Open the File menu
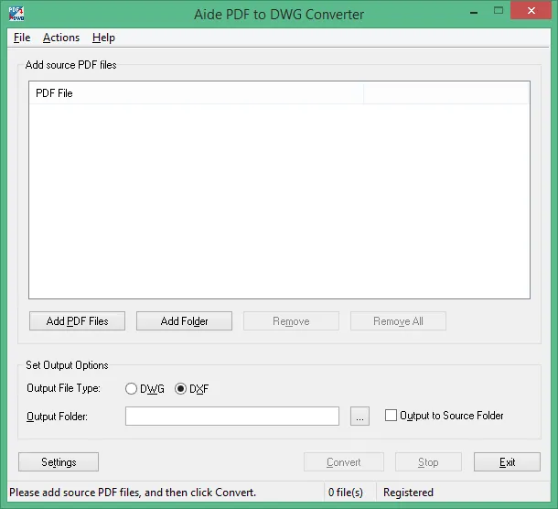Screen dimensions: 558x509 (22, 38)
